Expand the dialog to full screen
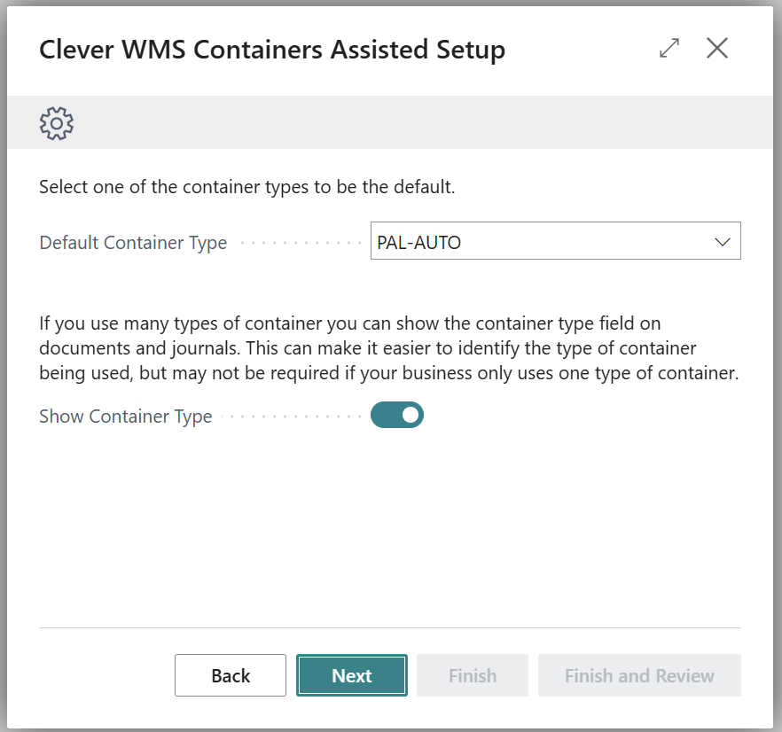This screenshot has height=732, width=782. [669, 49]
